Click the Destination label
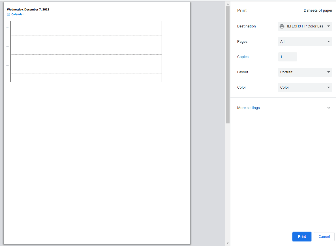Screen dimensions: 336x246 click(247, 26)
